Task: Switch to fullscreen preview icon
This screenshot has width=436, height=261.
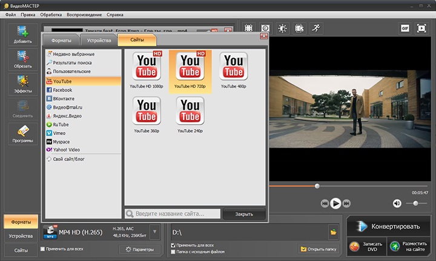Action: [421, 28]
